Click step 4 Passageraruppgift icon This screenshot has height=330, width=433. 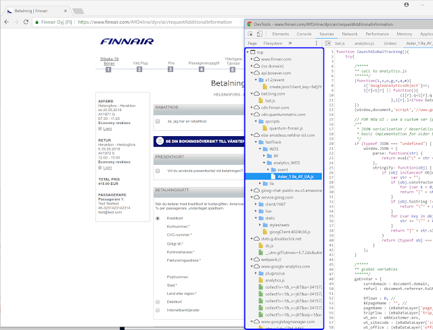[x=202, y=69]
